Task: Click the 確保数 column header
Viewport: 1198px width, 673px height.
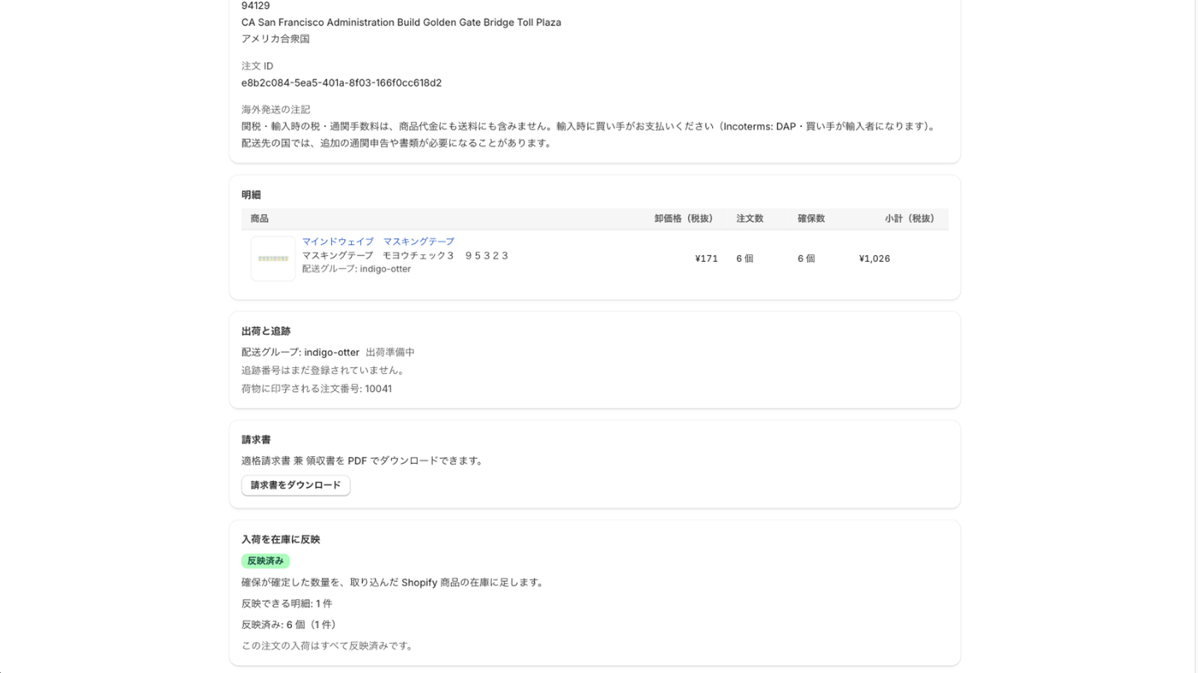Action: 811,218
